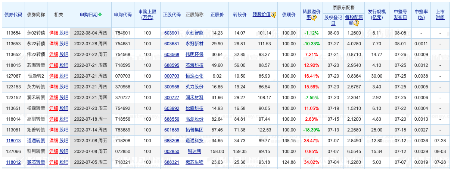Open stock name link 永创智能
451x169 pixels.
(195, 33)
